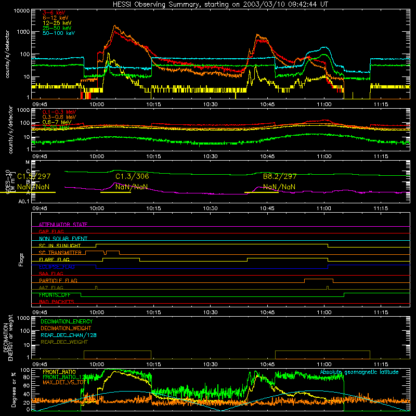Select the green 25-50 keV legend label
The image size is (416, 416).
pos(57,28)
